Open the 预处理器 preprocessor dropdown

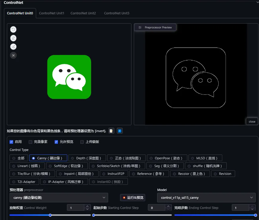58,198
